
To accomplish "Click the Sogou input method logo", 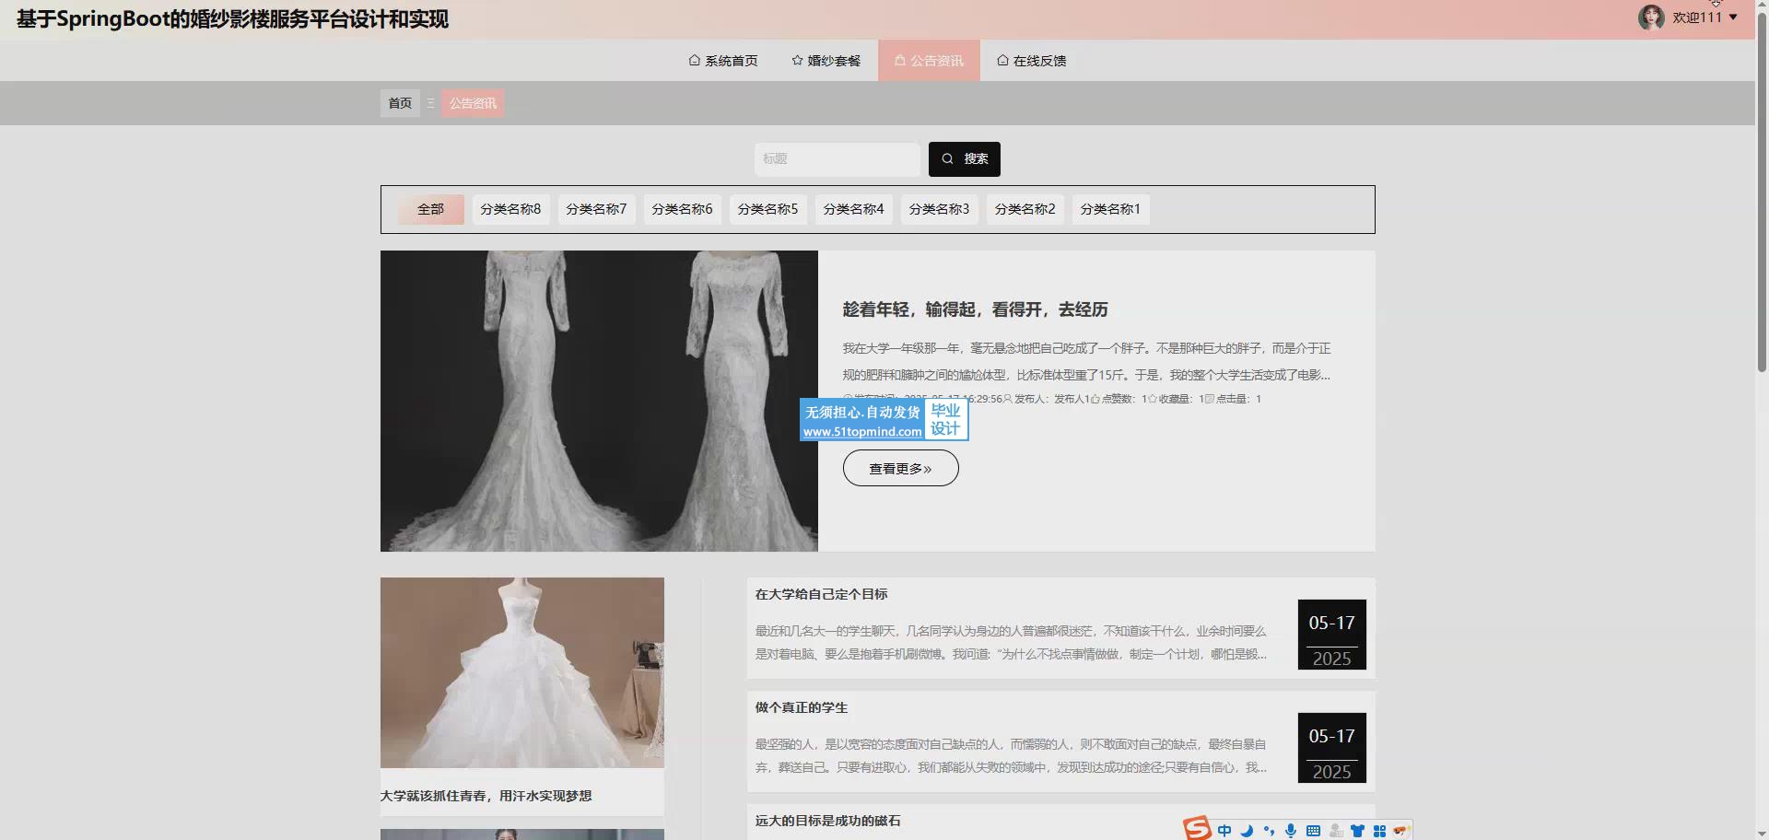I will click(x=1197, y=829).
